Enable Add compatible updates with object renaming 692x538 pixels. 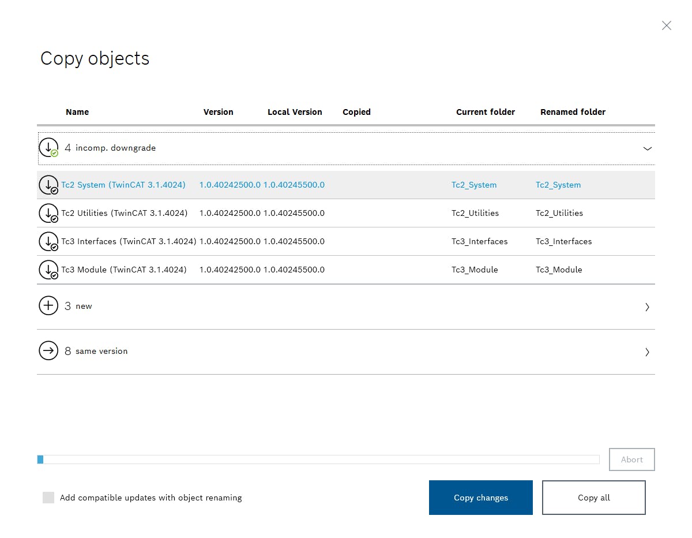(x=48, y=498)
